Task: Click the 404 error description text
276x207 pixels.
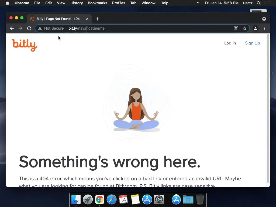Action: point(130,182)
